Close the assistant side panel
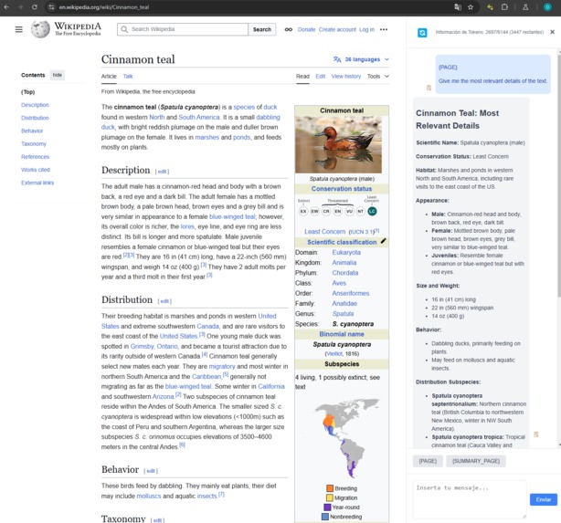Screen dimensions: 561x523 pos(552,32)
